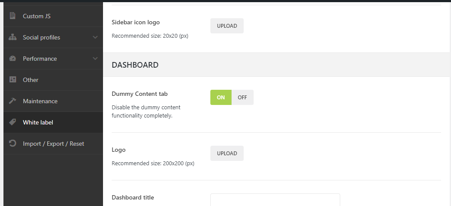Select the White label menu item

coord(38,122)
